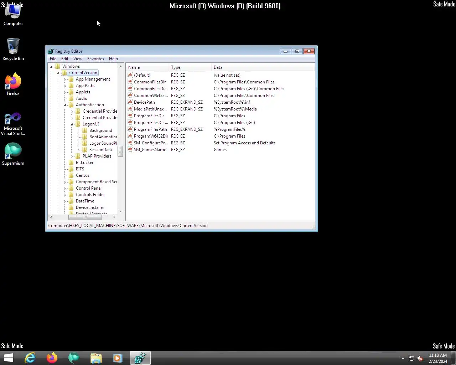Activate the Registry Editor taskbar button
Screen dimensions: 456x365
140,358
